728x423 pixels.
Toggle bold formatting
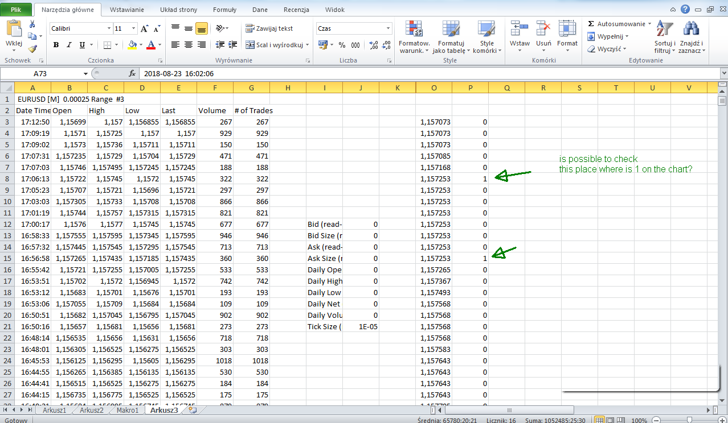coord(56,45)
